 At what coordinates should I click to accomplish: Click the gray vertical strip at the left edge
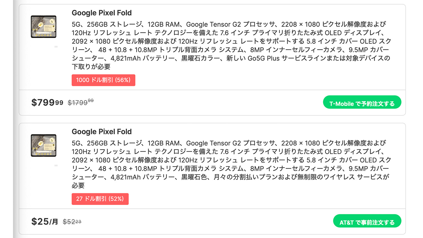pyautogui.click(x=16, y=119)
